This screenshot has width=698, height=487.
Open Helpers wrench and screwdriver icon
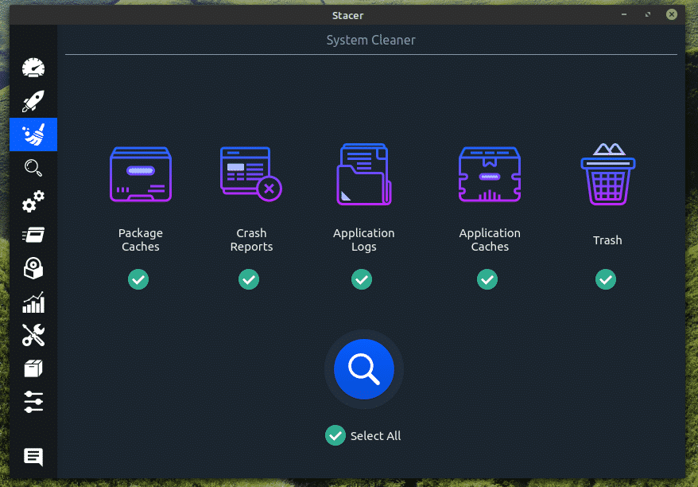pyautogui.click(x=33, y=335)
